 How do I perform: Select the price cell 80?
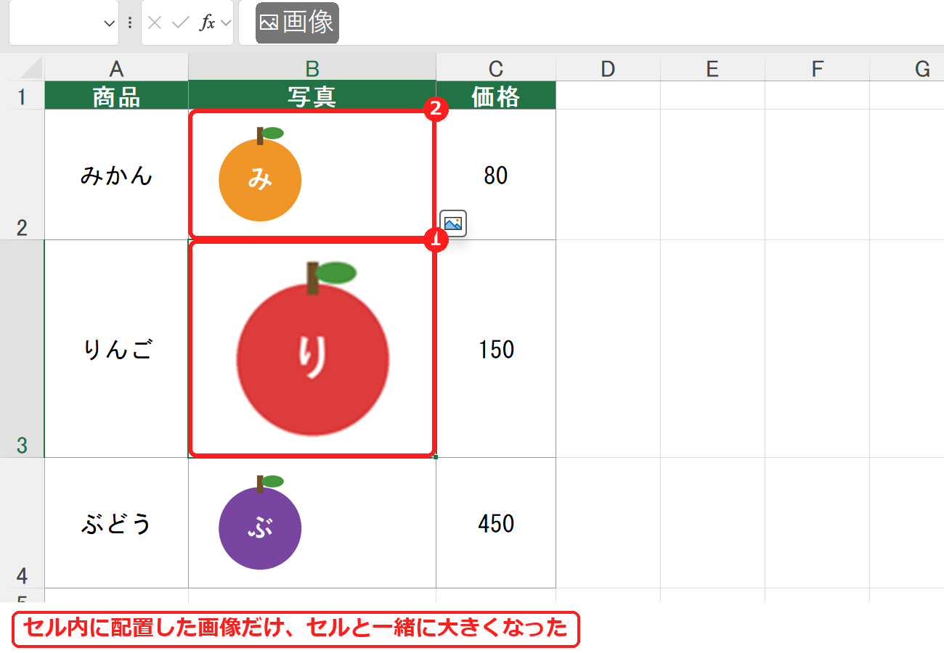[496, 175]
